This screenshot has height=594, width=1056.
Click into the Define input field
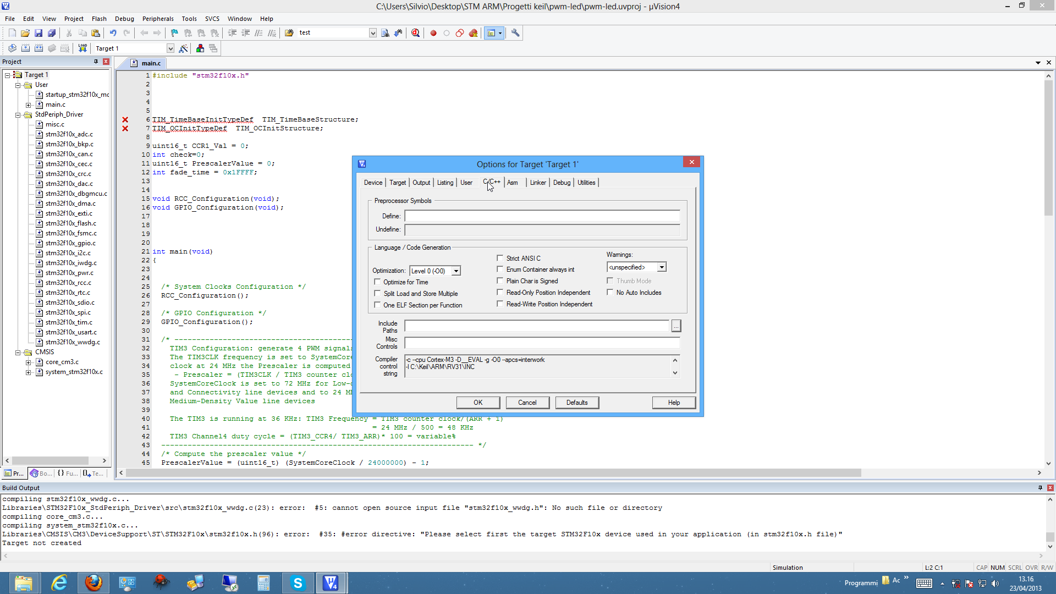pos(542,216)
